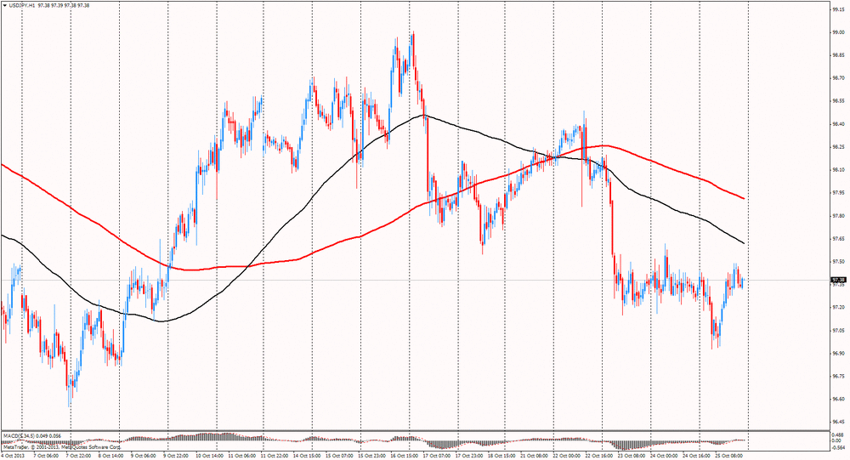Click the MACD scale value 0.488
The width and height of the screenshot is (850, 460).
pyautogui.click(x=838, y=435)
